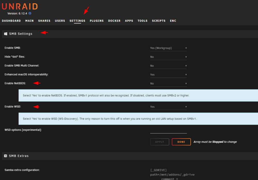The height and width of the screenshot is (180, 258).
Task: Go to the Main tab
Action: point(29,21)
